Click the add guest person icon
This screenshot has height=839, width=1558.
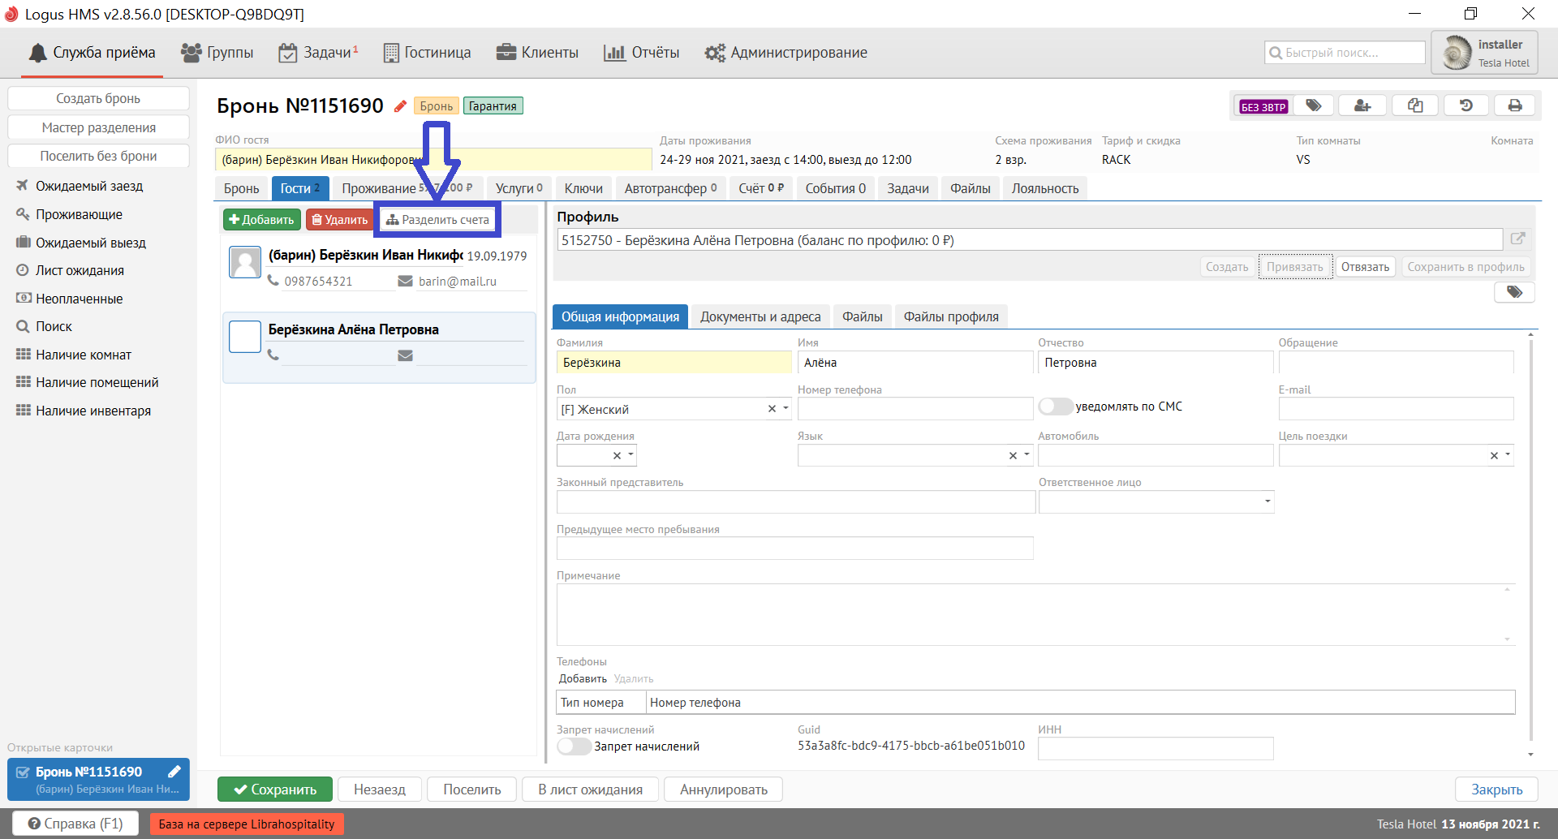pos(1362,106)
